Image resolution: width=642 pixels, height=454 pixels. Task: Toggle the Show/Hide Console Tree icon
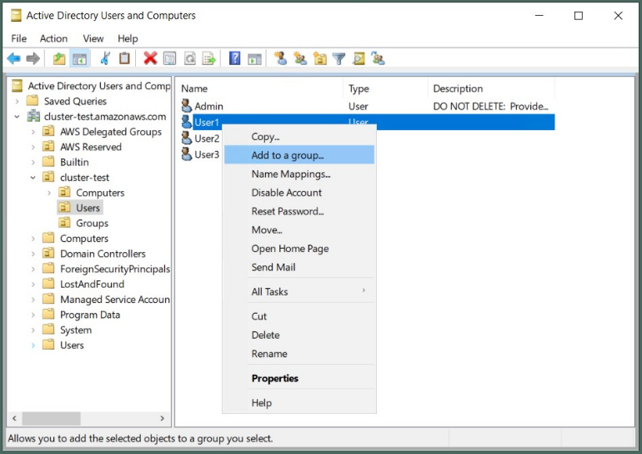click(79, 58)
